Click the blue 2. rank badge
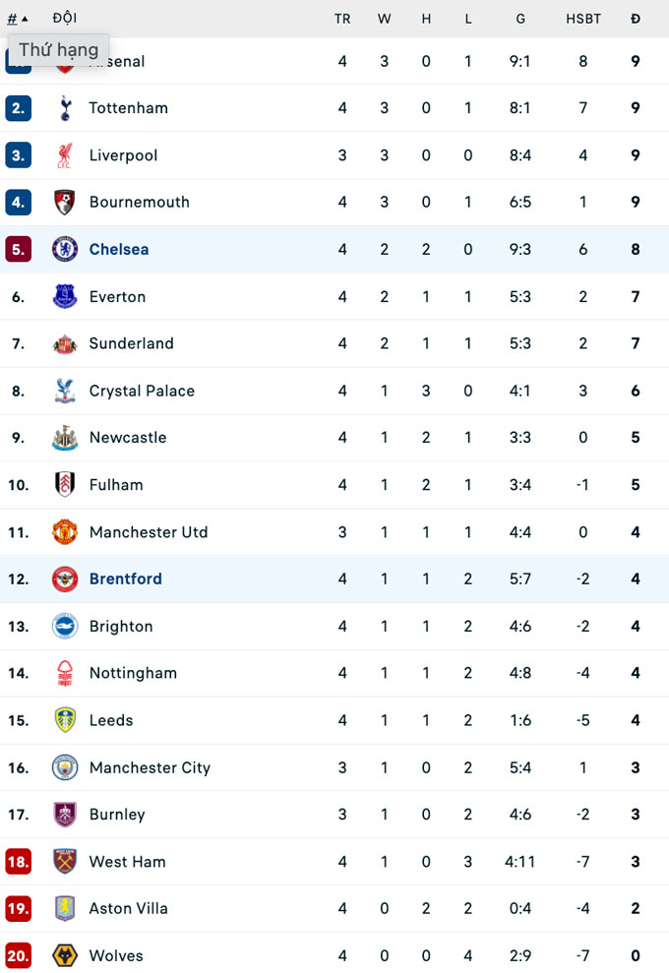Screen dimensions: 669x973 (19, 108)
